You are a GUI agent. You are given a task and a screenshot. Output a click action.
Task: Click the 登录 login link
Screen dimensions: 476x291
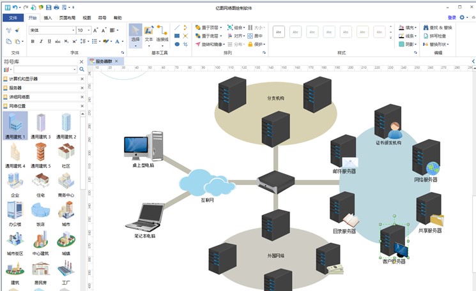point(452,18)
